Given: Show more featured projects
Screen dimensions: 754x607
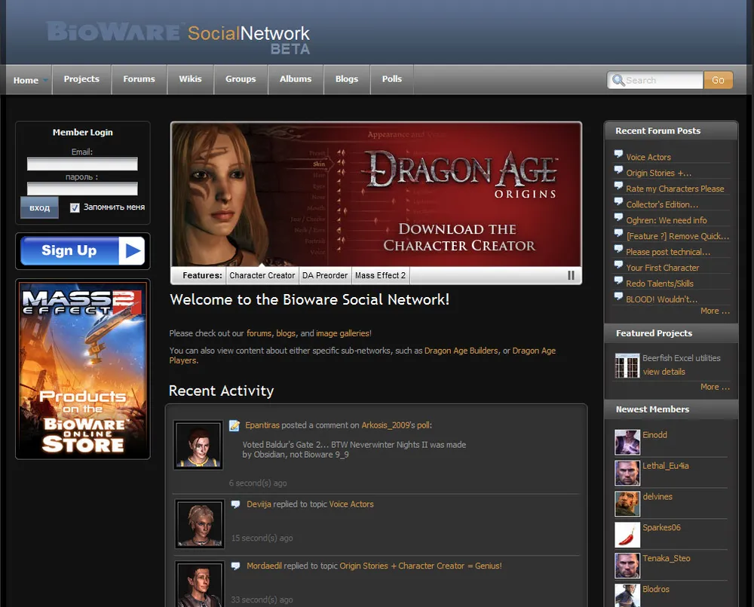Looking at the screenshot, I should pos(714,387).
